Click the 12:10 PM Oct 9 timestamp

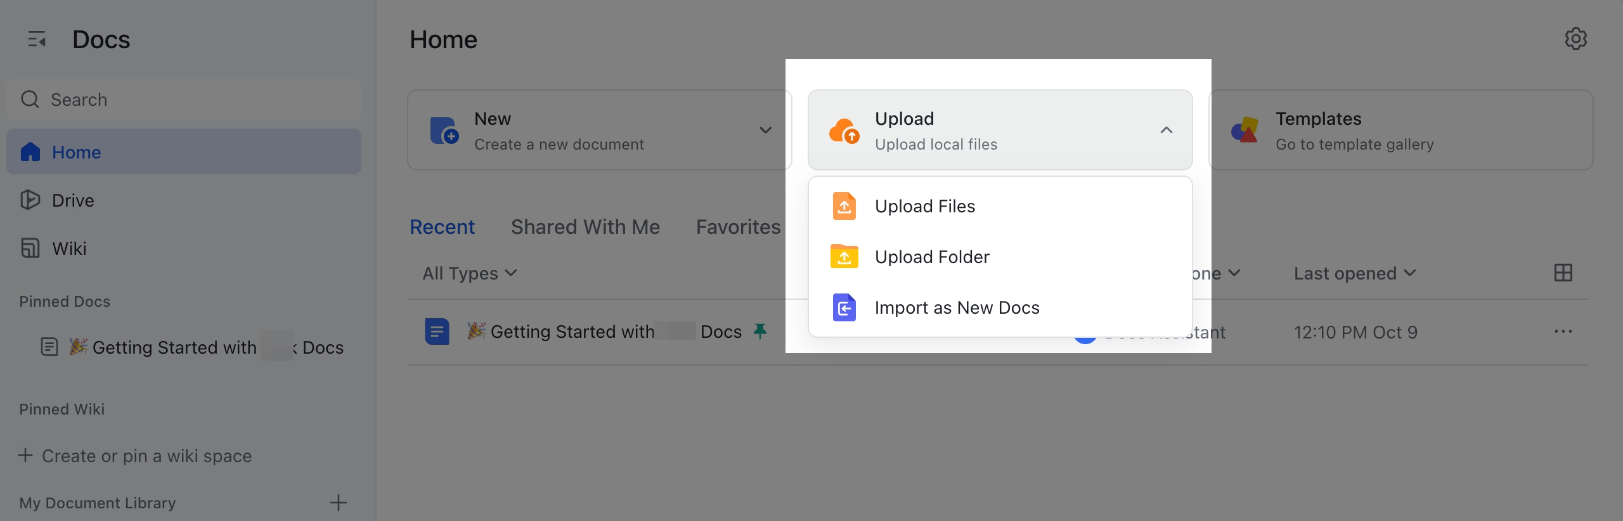coord(1355,332)
